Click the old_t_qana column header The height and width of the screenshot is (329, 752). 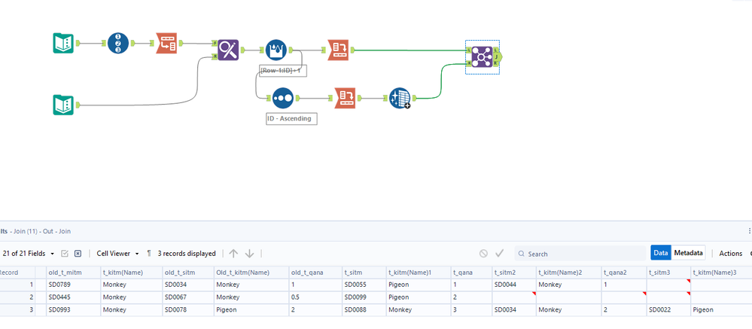[x=315, y=272]
